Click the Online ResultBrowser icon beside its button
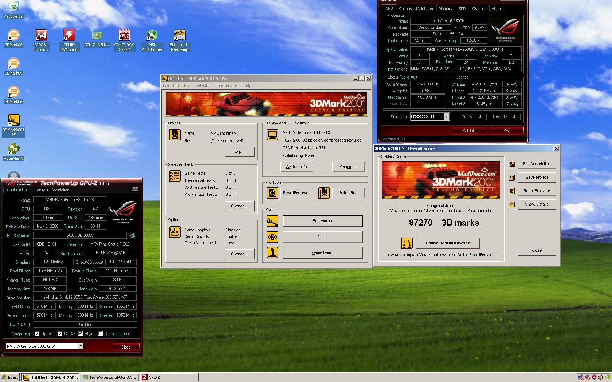 pos(407,243)
